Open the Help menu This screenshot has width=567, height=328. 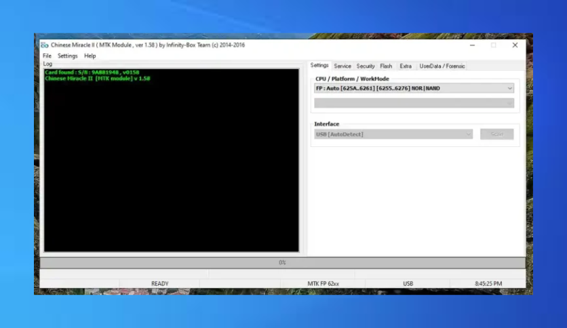(90, 56)
